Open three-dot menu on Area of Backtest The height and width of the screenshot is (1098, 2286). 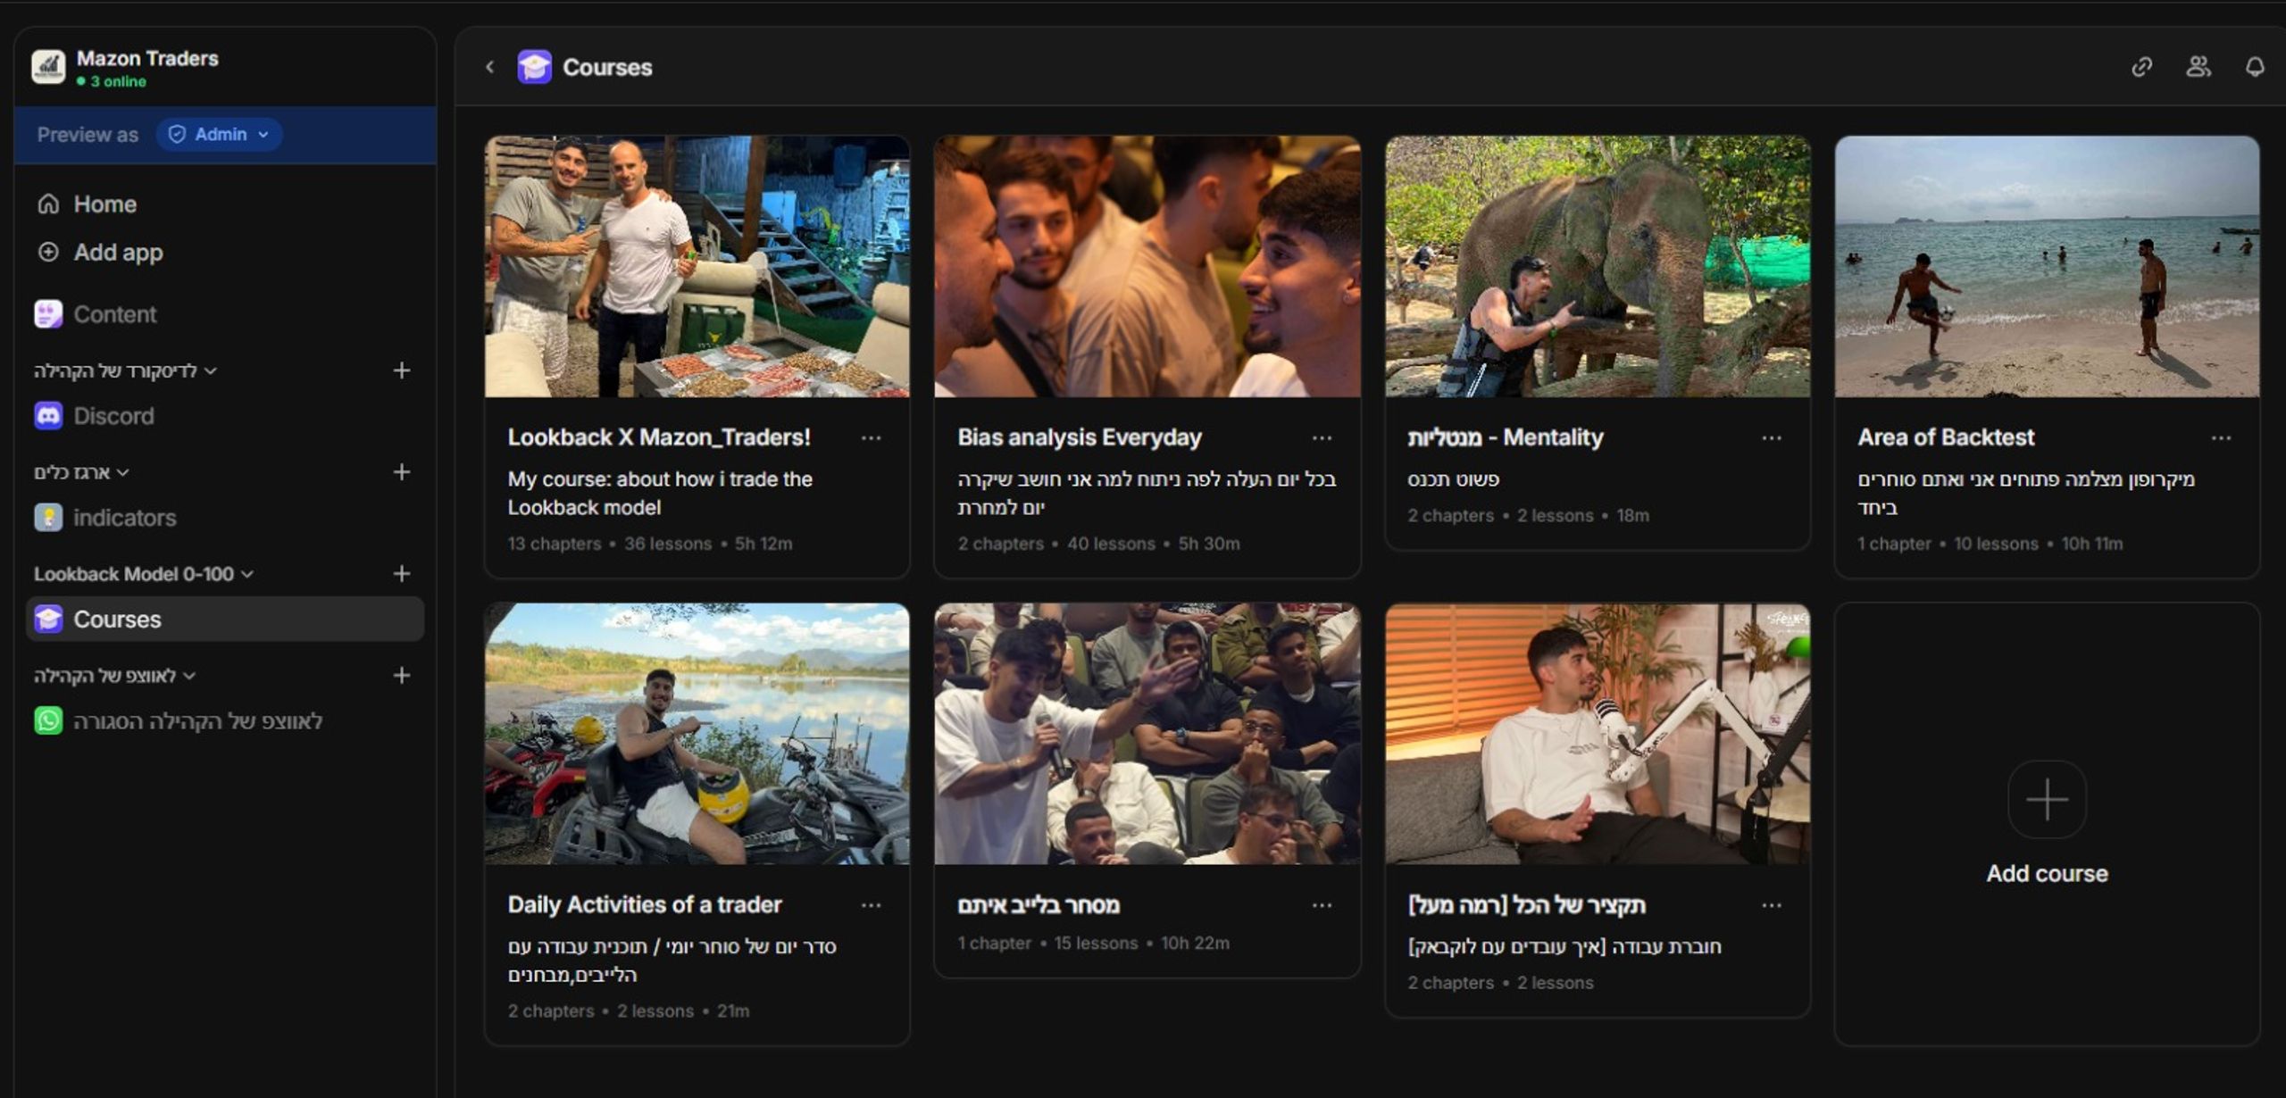2221,437
